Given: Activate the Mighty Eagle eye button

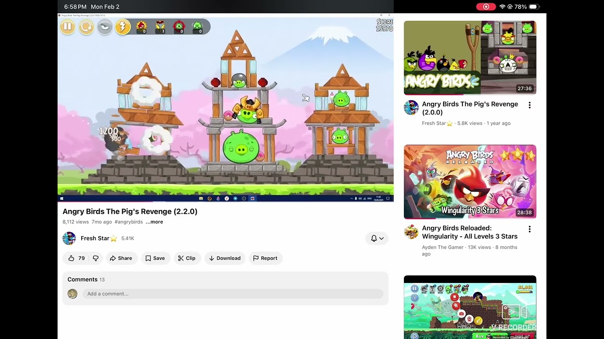Looking at the screenshot, I should [x=105, y=27].
